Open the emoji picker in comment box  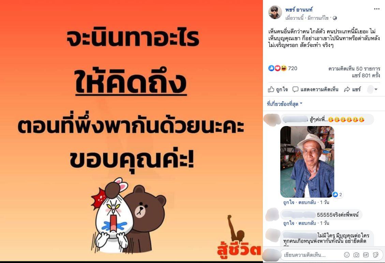pos(347,255)
